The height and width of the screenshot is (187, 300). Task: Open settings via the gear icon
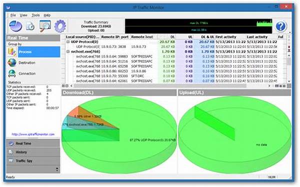(60, 26)
